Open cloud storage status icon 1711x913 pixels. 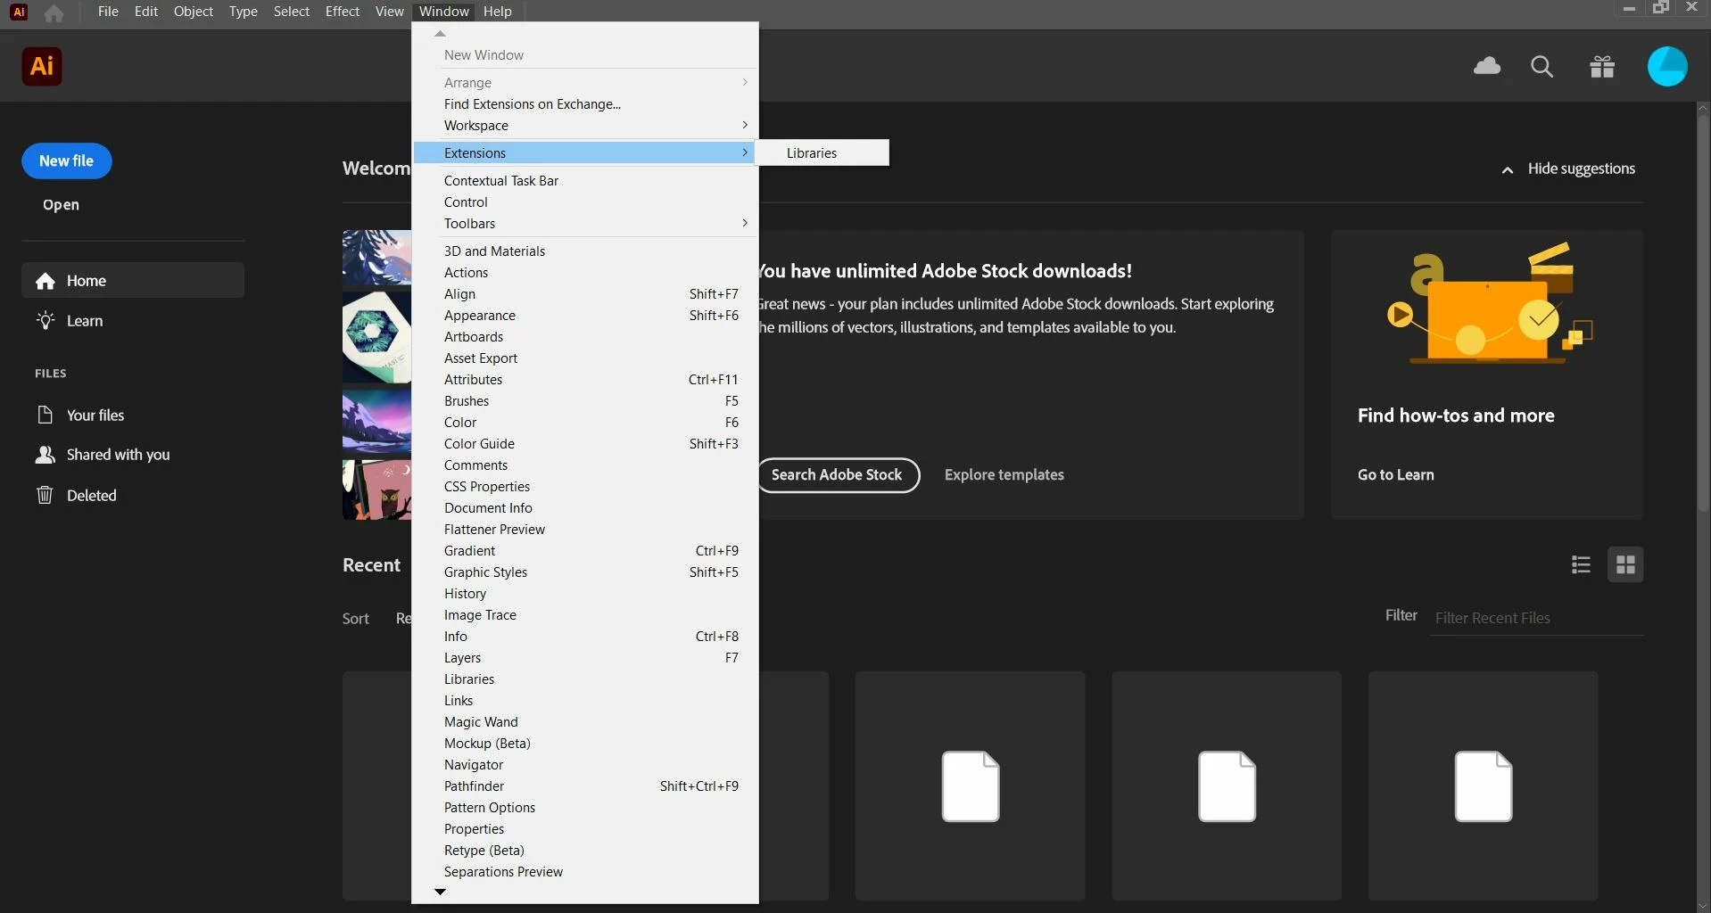click(x=1487, y=66)
